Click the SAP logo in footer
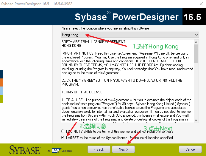The height and width of the screenshot is (156, 206). (56, 150)
